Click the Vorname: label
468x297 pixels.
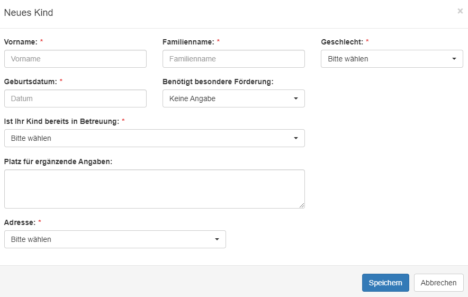(21, 42)
